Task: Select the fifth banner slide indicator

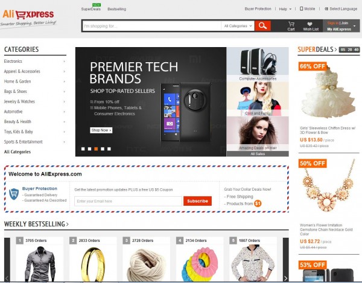Action: point(109,149)
